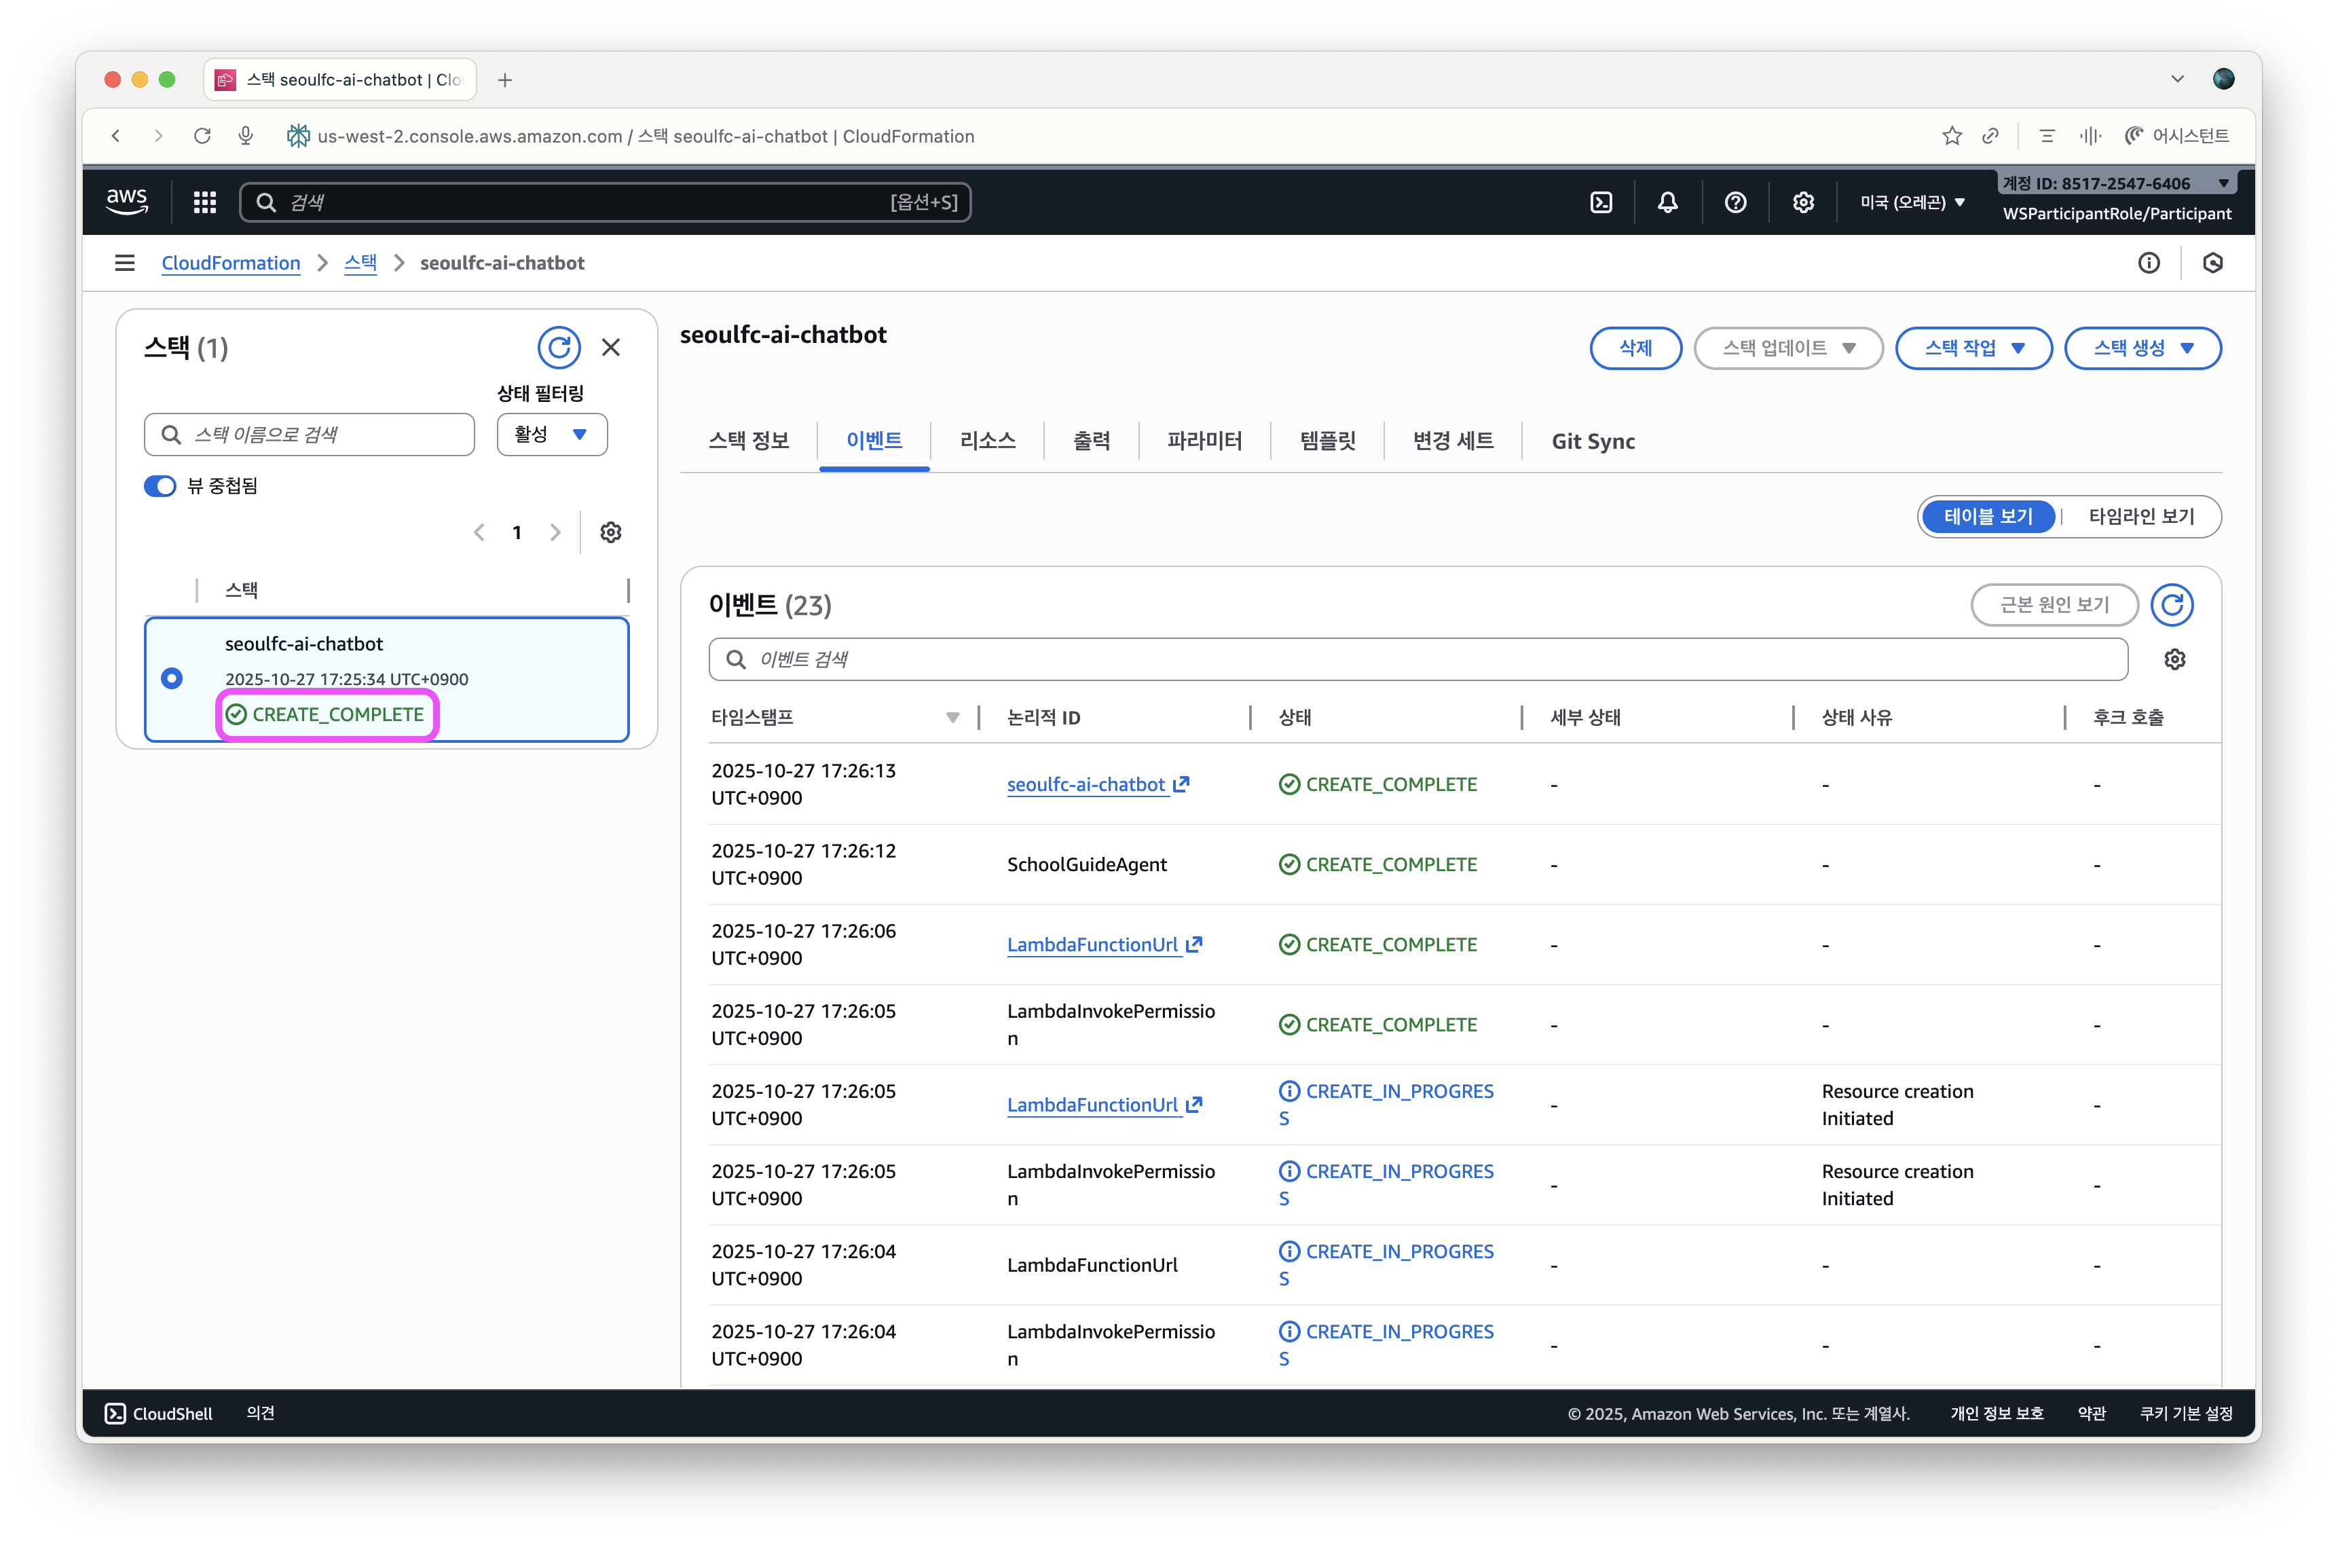The image size is (2338, 1544).
Task: Focus the events search field
Action: [x=1417, y=660]
